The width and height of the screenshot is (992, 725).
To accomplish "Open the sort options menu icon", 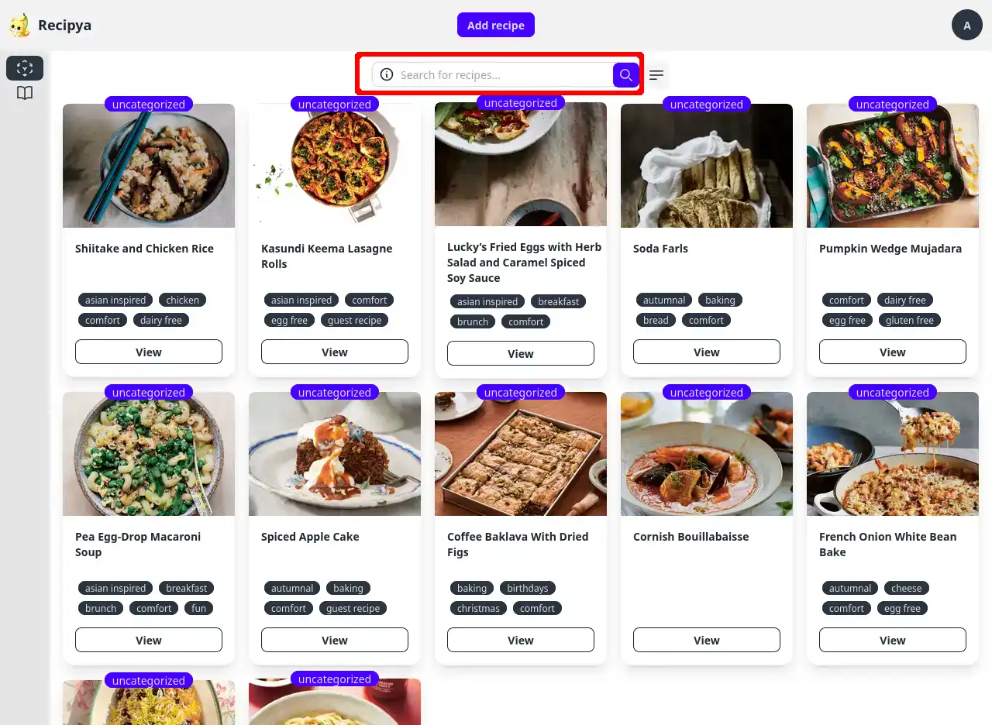I will (656, 75).
